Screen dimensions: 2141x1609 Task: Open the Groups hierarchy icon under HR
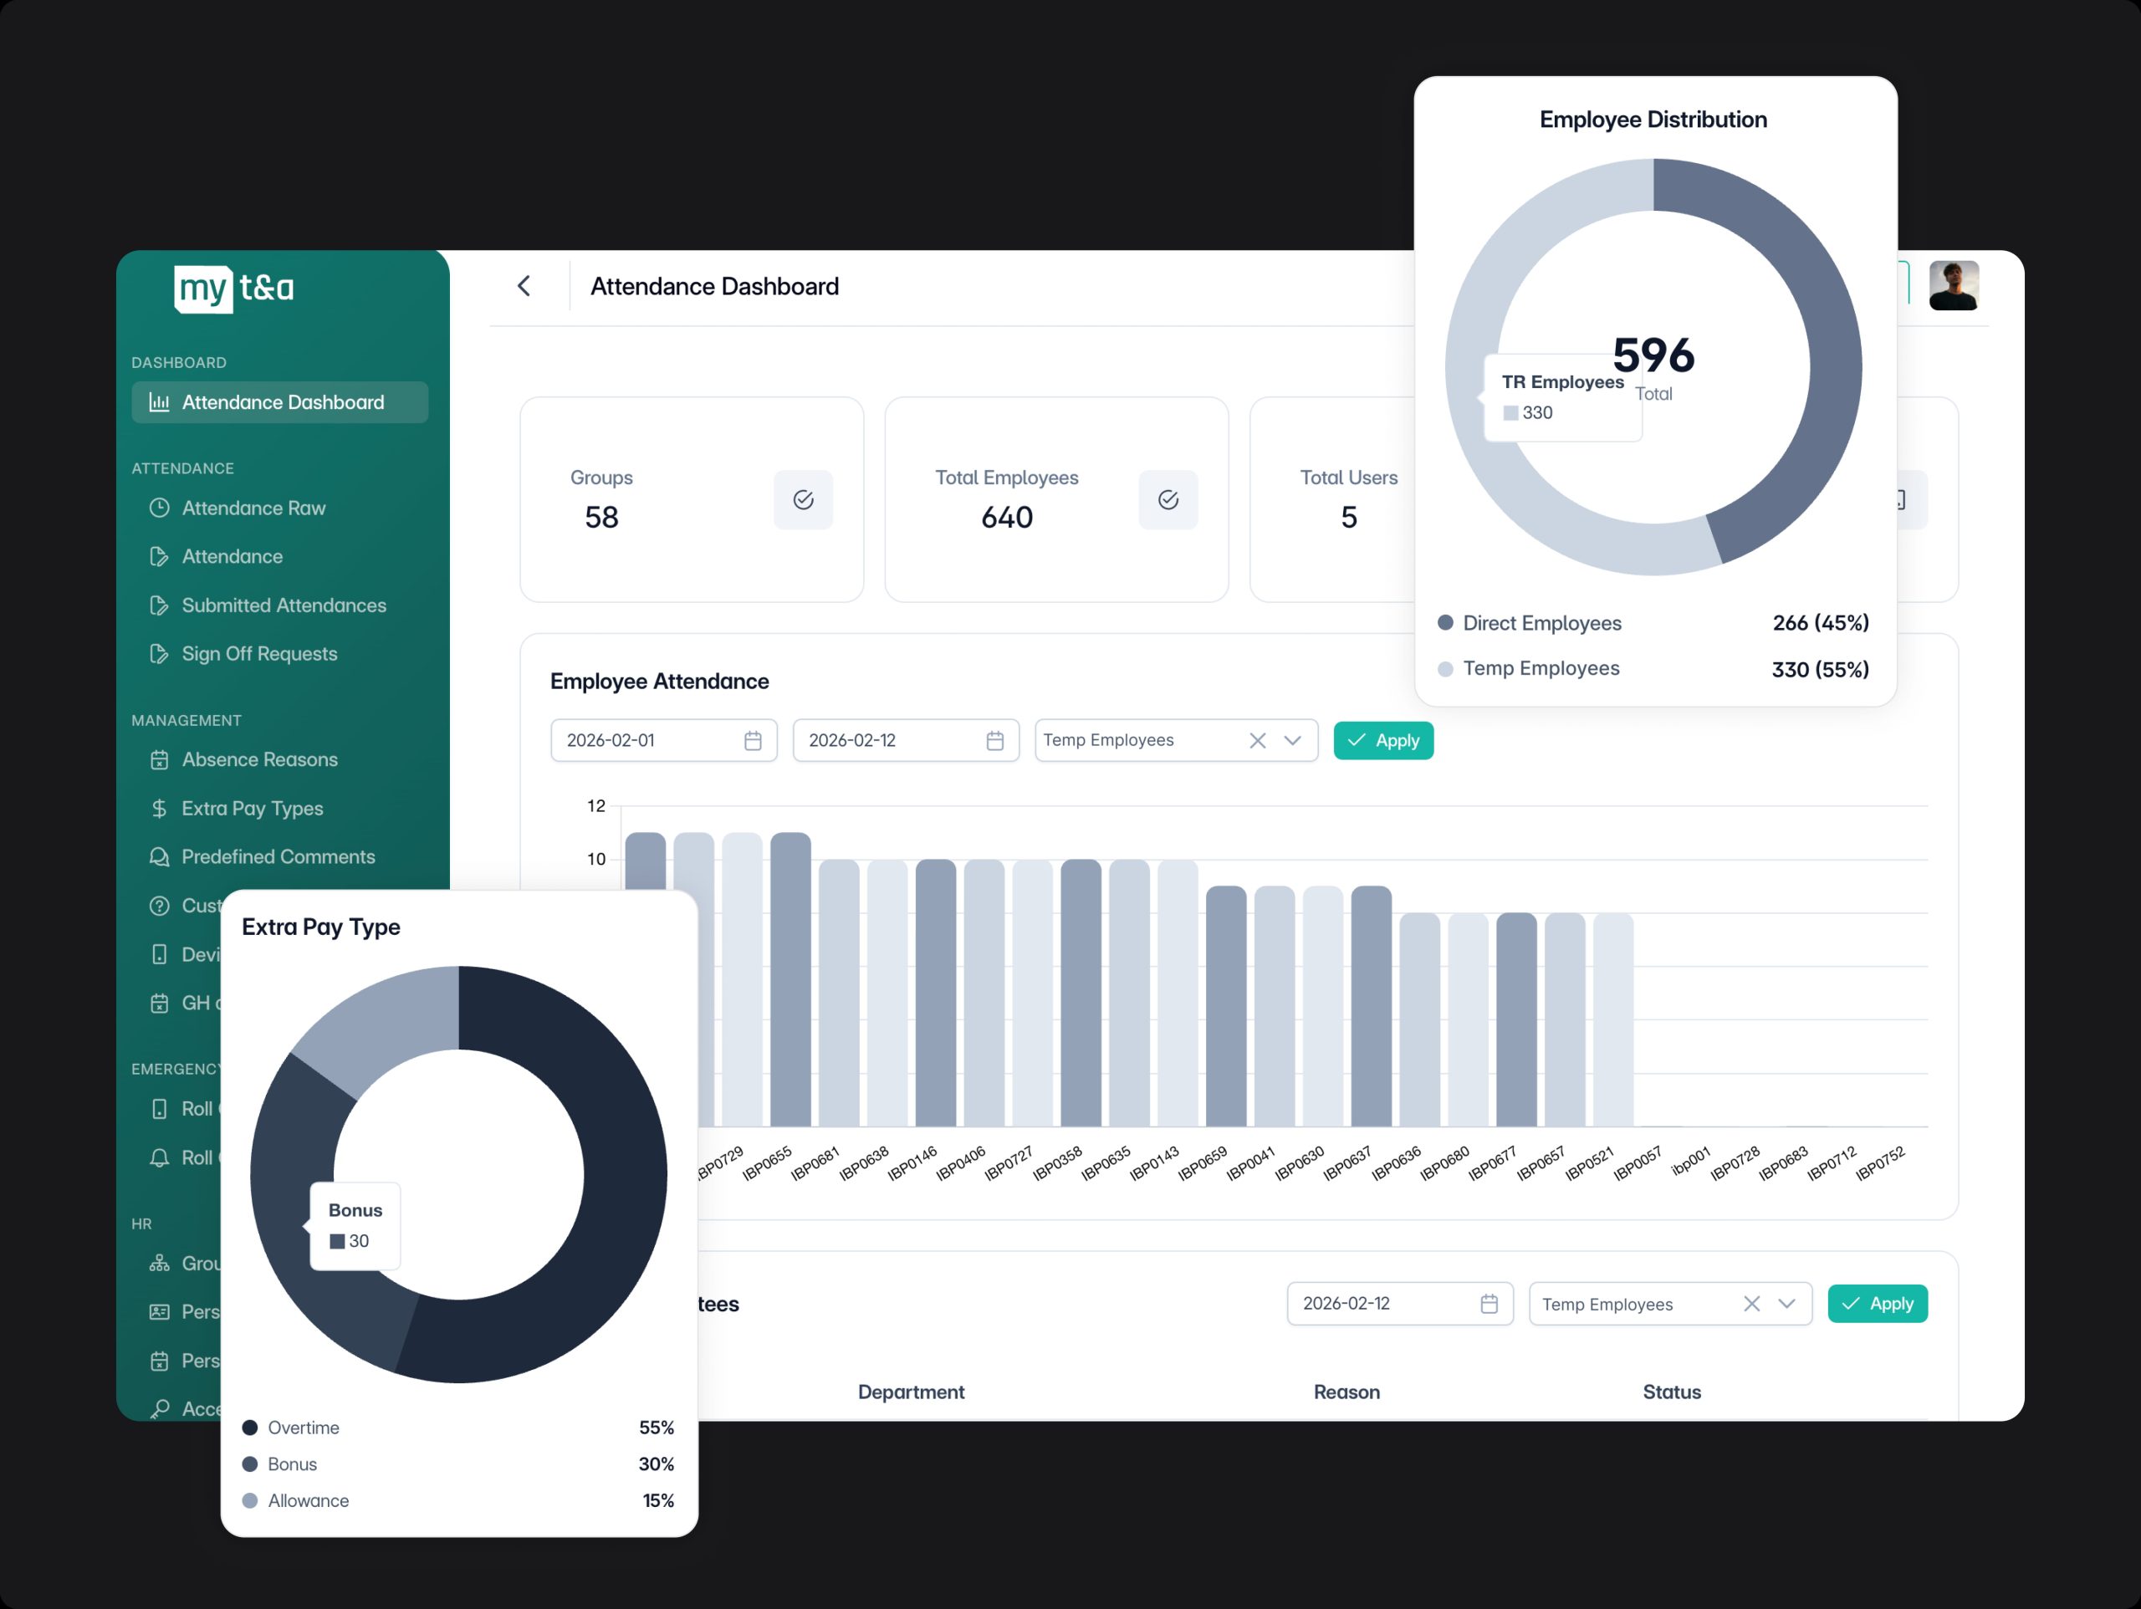pos(160,1264)
